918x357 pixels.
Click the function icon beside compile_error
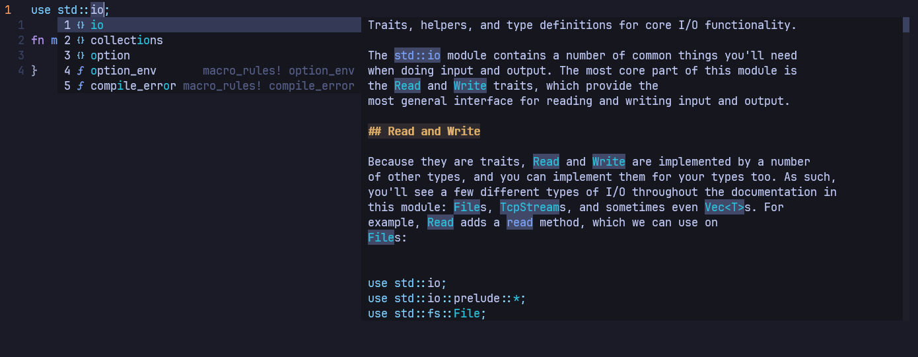click(81, 86)
